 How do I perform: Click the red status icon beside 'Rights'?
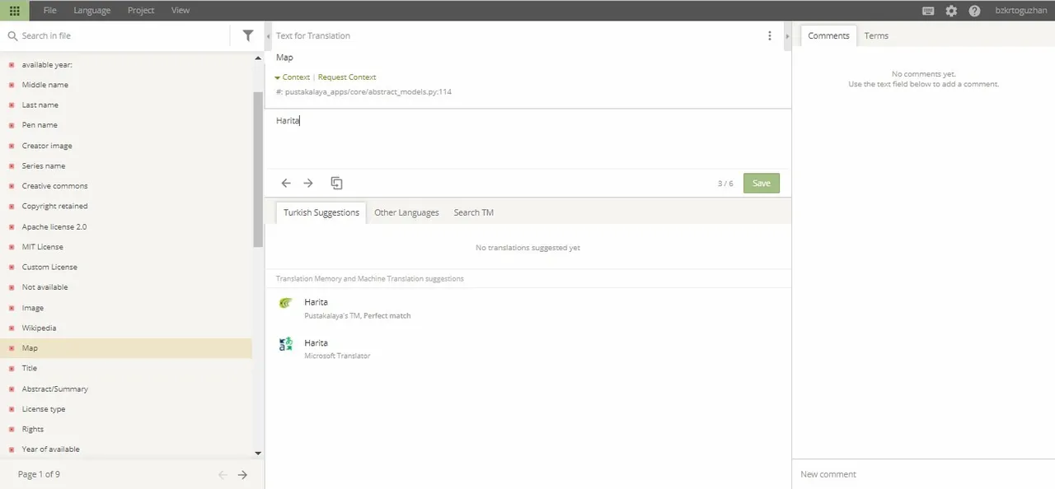12,429
